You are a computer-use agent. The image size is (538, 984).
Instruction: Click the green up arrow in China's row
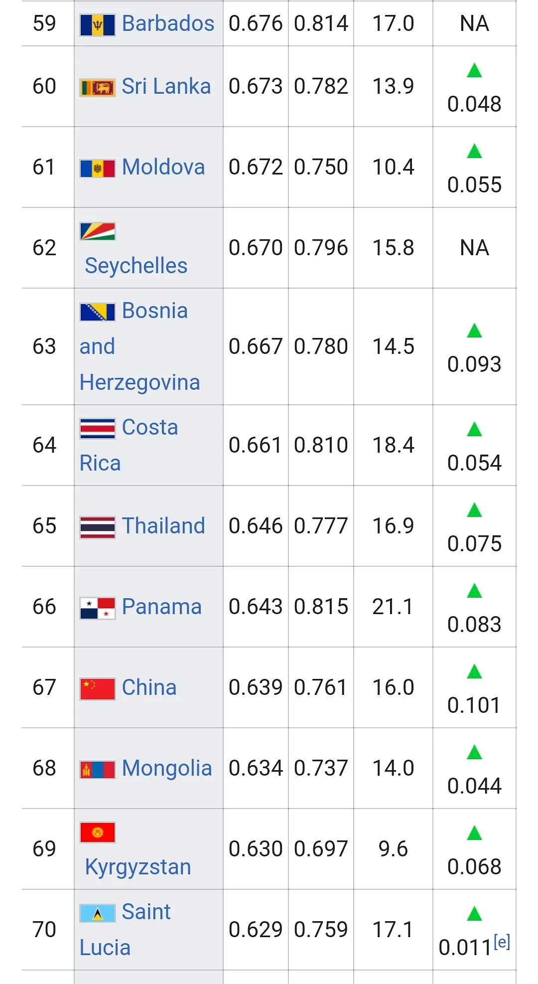coord(474,671)
